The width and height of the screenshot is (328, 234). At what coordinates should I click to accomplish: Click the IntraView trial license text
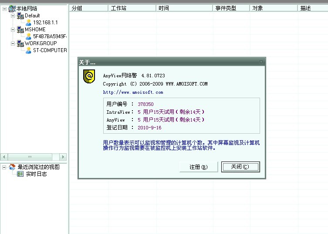pos(171,112)
